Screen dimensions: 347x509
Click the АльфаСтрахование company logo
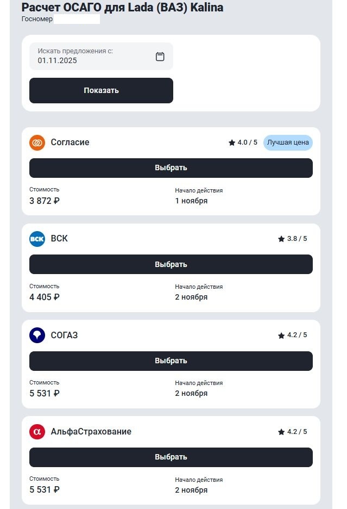pos(37,432)
